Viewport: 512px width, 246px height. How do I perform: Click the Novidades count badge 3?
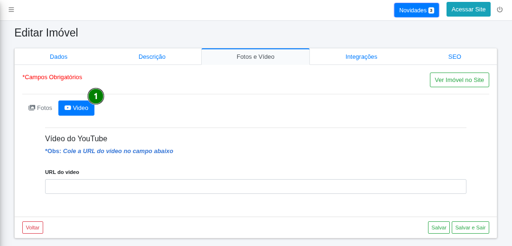pyautogui.click(x=431, y=10)
